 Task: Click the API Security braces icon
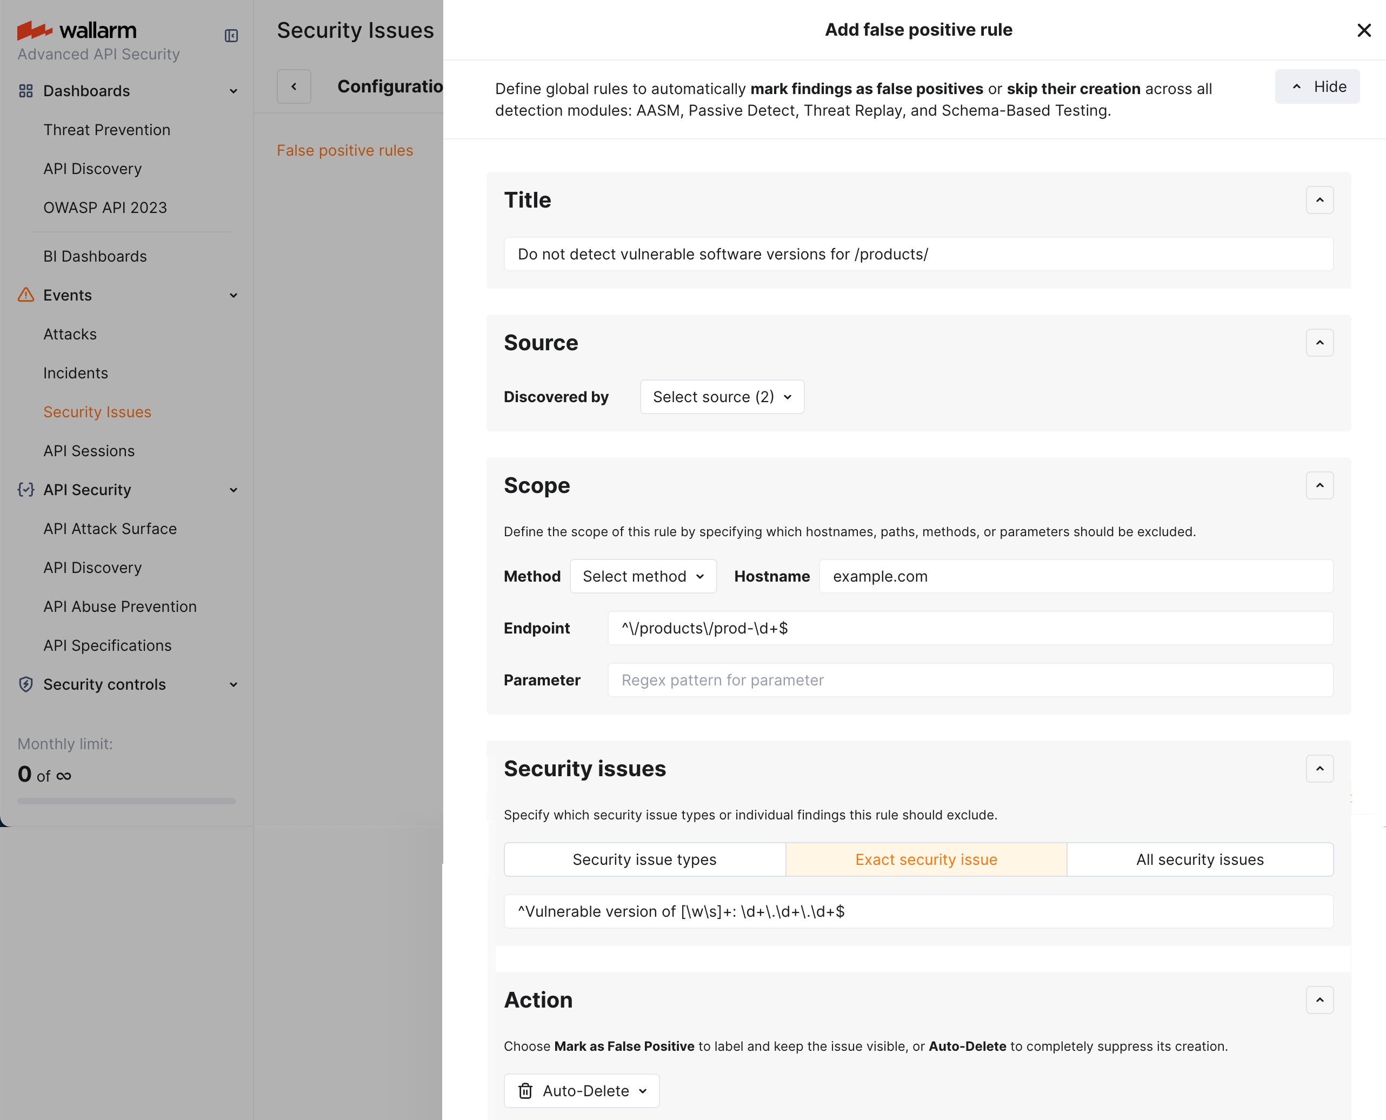pyautogui.click(x=26, y=490)
